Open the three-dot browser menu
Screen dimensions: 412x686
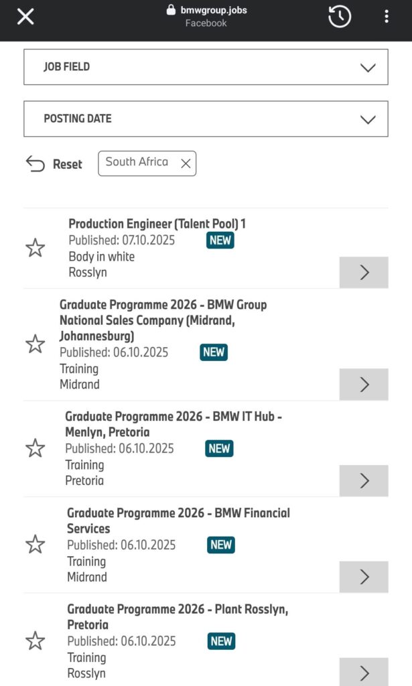pyautogui.click(x=387, y=17)
